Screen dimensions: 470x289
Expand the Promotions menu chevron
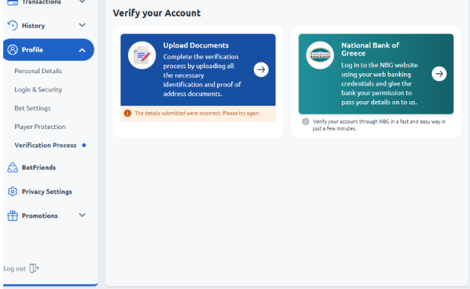pos(82,215)
